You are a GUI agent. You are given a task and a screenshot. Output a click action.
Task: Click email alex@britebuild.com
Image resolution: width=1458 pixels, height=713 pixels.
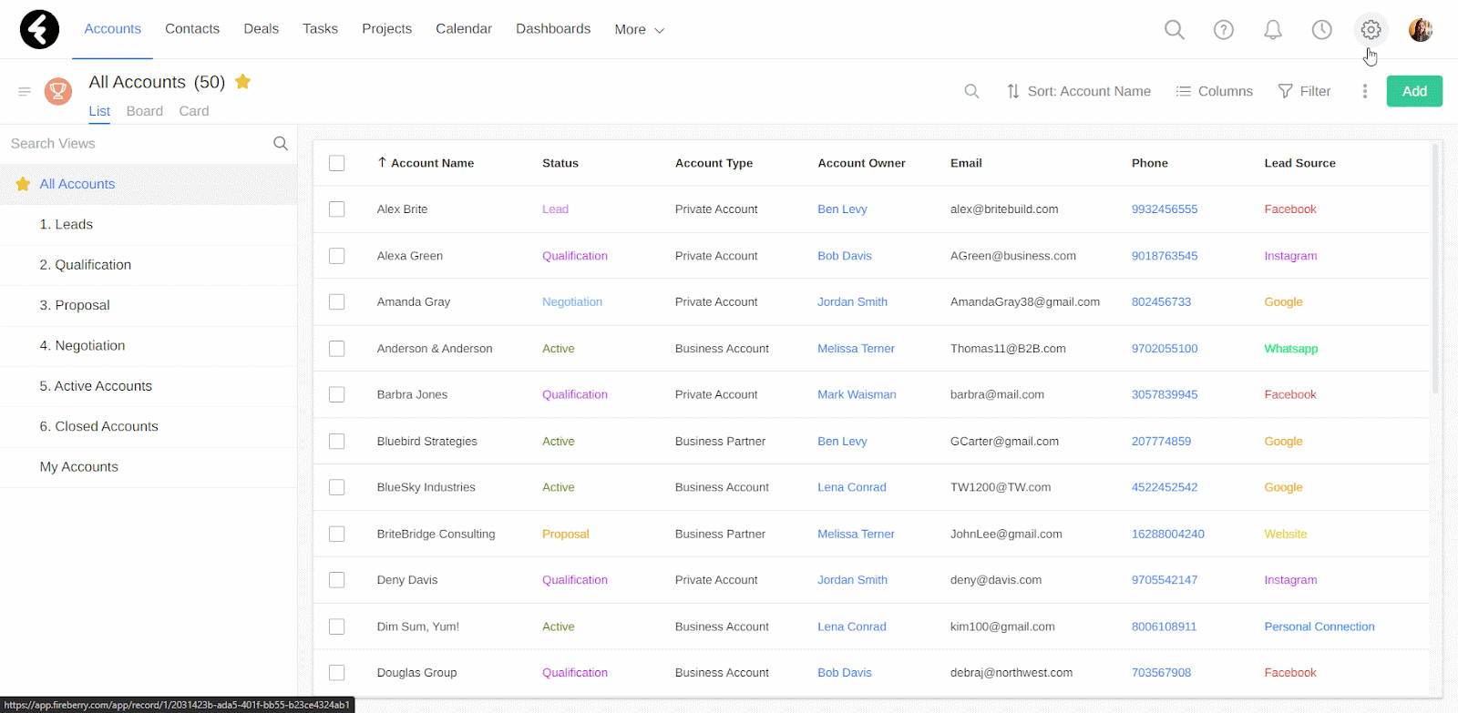(1004, 209)
